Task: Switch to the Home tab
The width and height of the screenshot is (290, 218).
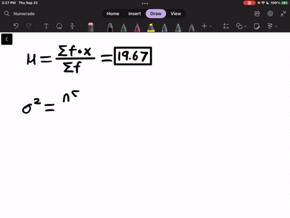Action: point(113,14)
